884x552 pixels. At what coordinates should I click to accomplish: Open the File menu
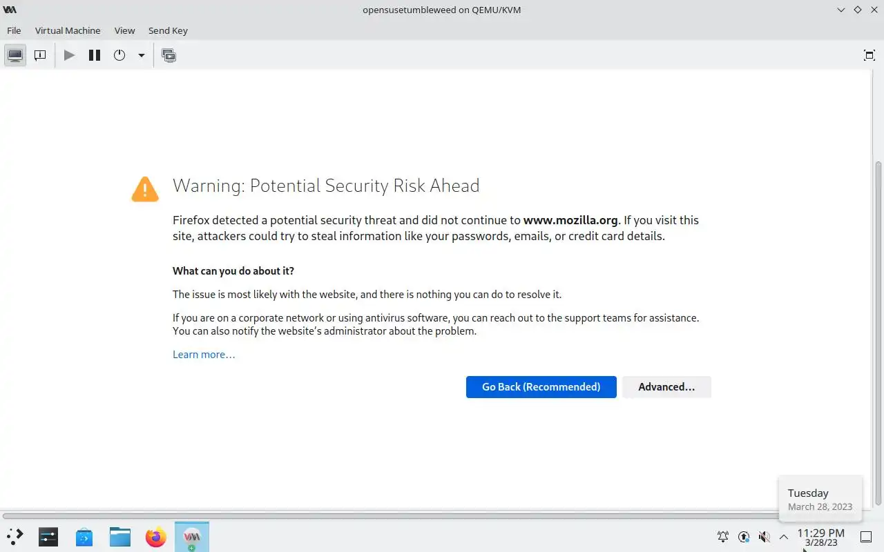14,30
